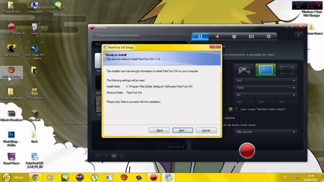The image size is (324, 182).
Task: Select Games recording mode gamepad icon
Action: pyautogui.click(x=244, y=70)
